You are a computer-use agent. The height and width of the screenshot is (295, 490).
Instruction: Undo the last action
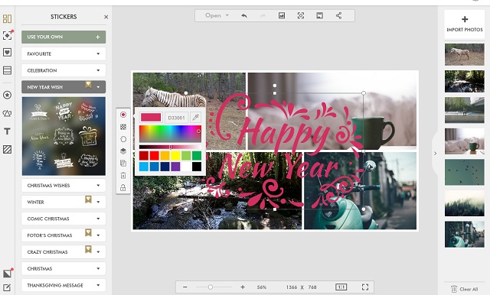(244, 15)
